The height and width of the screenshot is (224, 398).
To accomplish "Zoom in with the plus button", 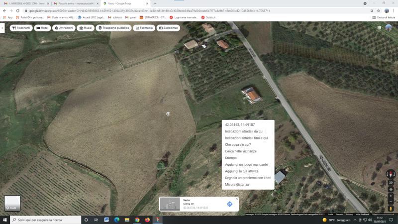I will pyautogui.click(x=391, y=196).
